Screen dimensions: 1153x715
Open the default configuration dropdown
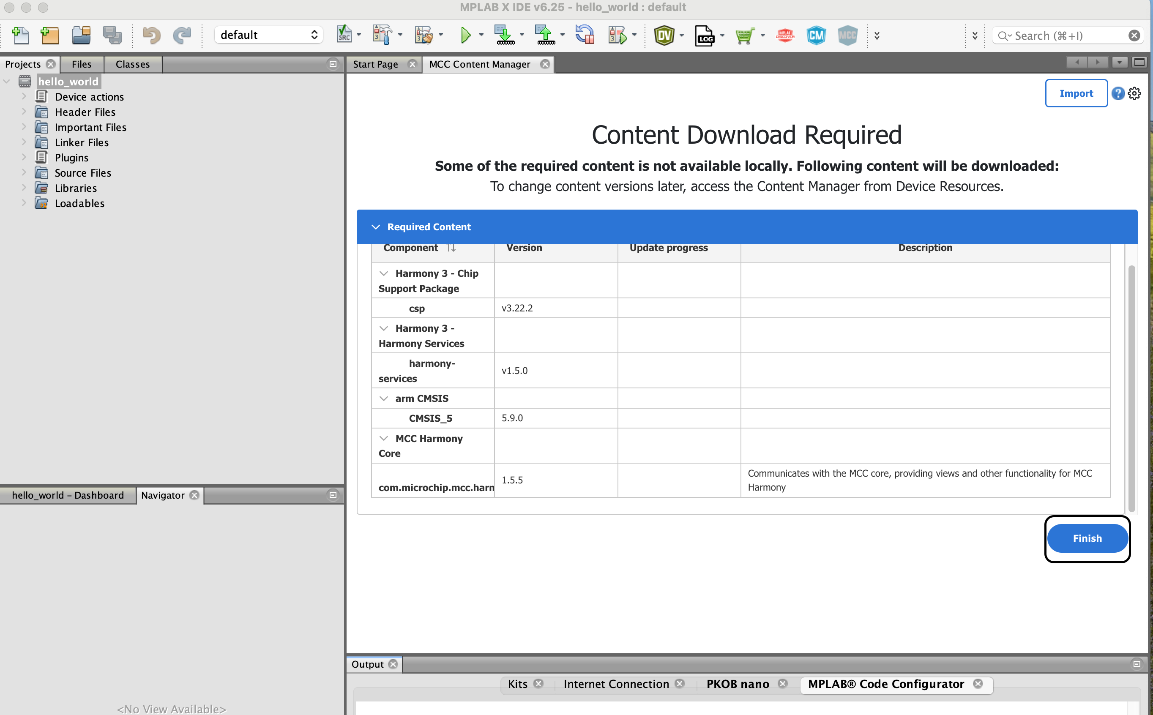pyautogui.click(x=268, y=35)
